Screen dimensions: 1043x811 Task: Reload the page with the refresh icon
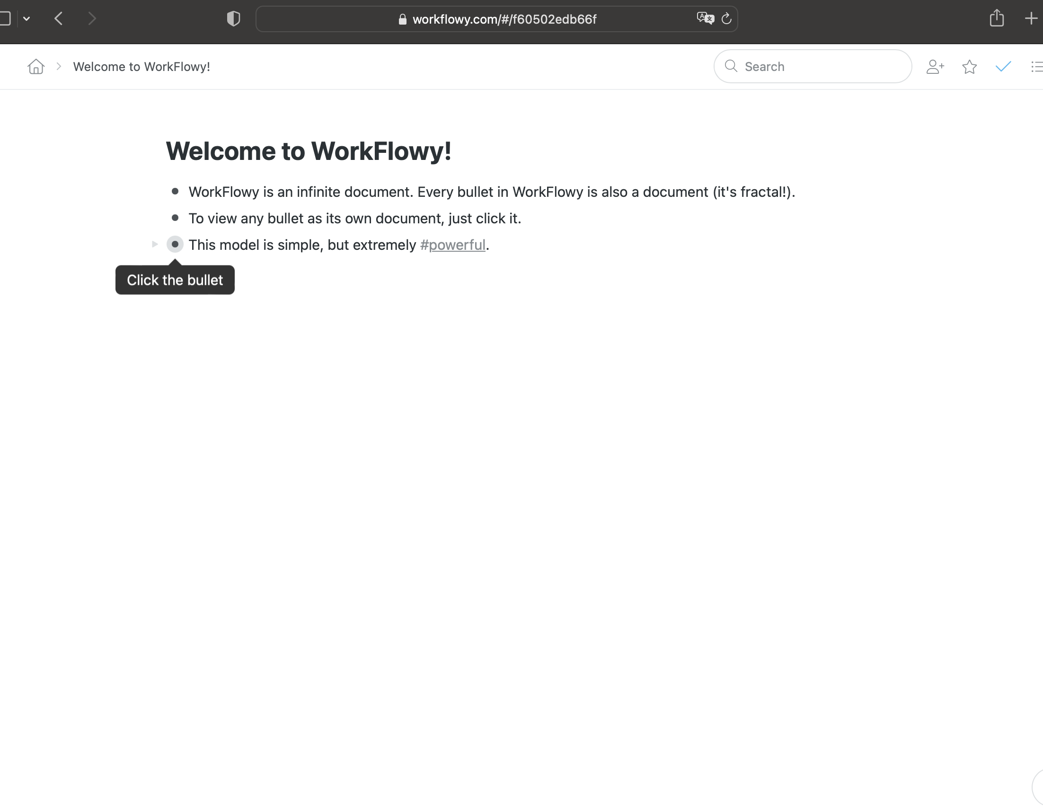point(726,18)
